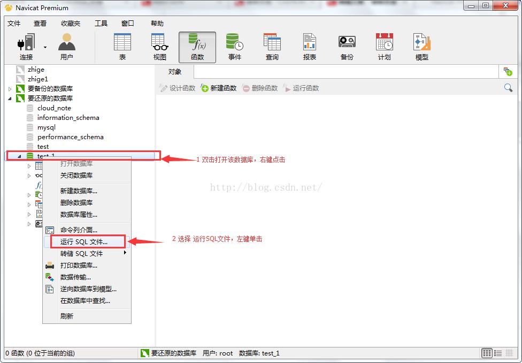Choose 数据传输... from context menu
This screenshot has height=363, width=522.
click(x=87, y=277)
